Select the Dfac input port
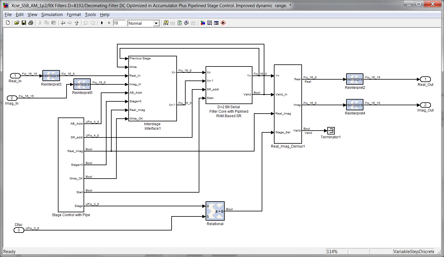 pos(19,230)
